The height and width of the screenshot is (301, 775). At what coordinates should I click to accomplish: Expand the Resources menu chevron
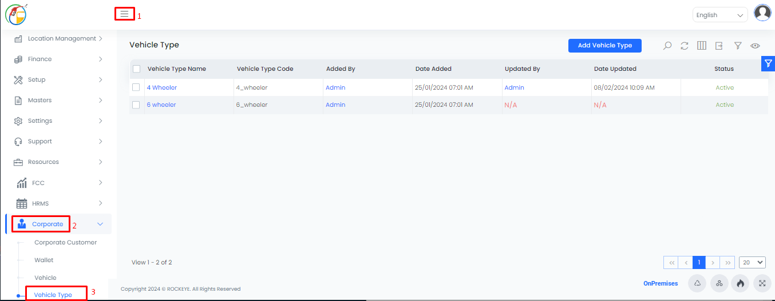pos(101,162)
